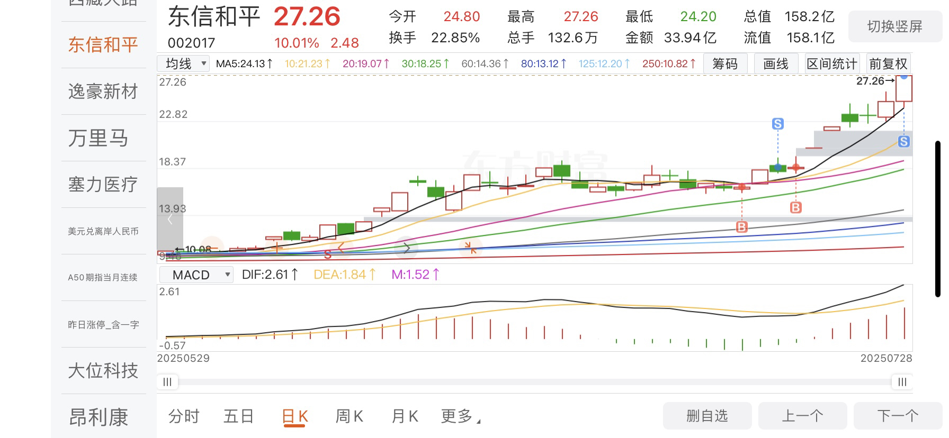Switch to the 分时 tab
The image size is (949, 438).
click(x=184, y=416)
